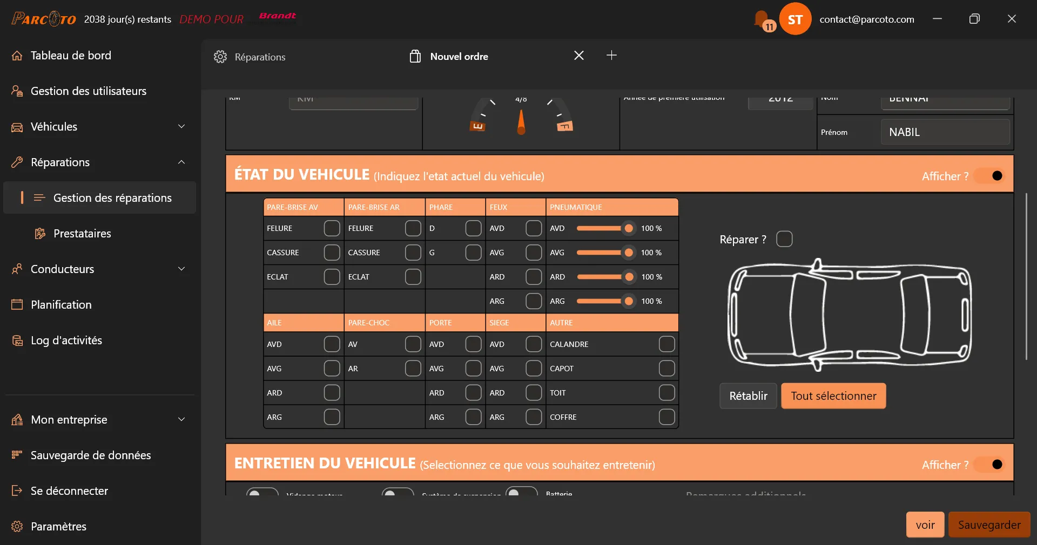The height and width of the screenshot is (545, 1037).
Task: Switch to the Nouvel ordre tab
Action: click(459, 57)
